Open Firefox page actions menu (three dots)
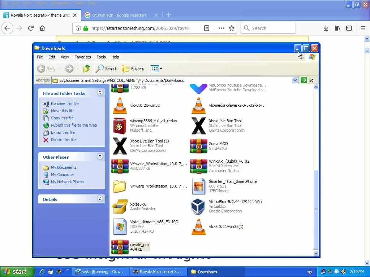This screenshot has height=277, width=370. [x=221, y=28]
